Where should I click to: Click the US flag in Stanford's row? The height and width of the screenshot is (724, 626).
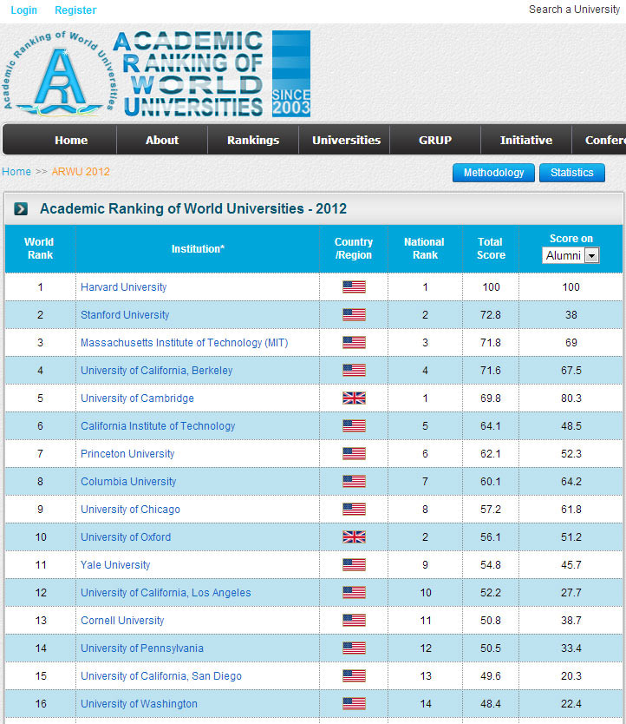[x=354, y=315]
